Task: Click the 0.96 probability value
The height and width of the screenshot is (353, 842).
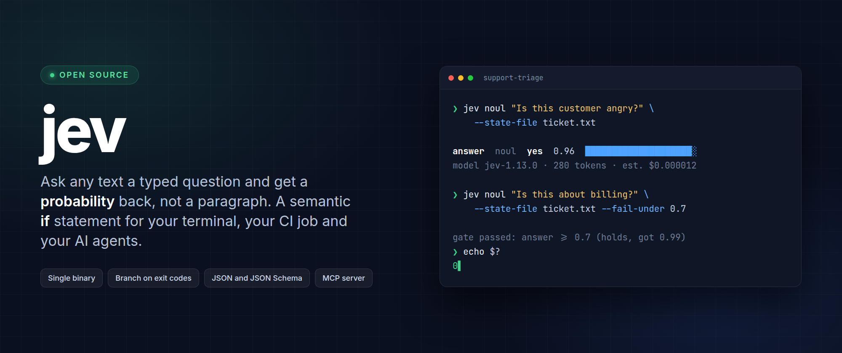Action: pos(564,151)
